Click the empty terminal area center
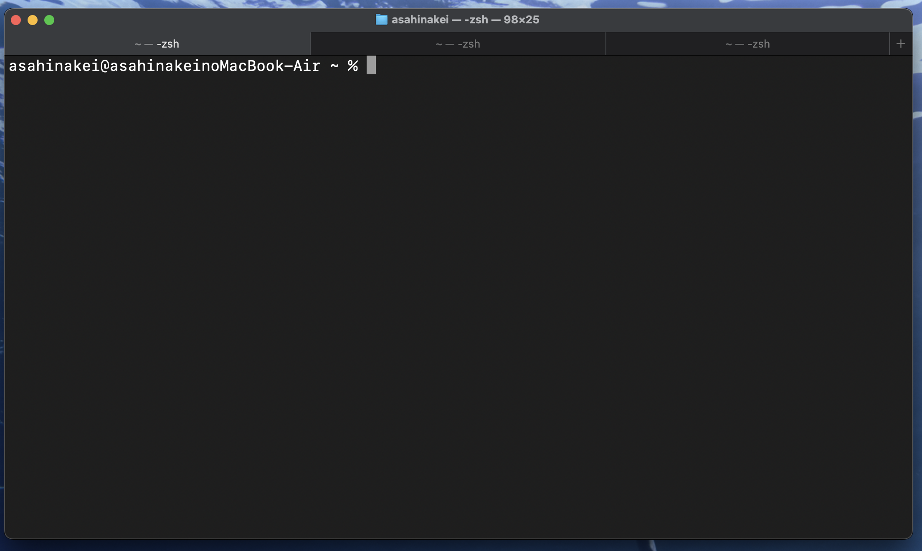 pos(458,296)
